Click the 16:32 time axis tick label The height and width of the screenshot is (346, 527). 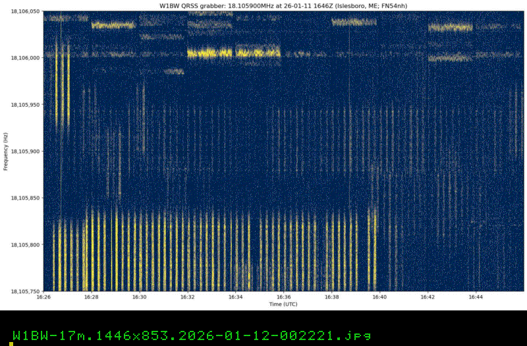[188, 297]
